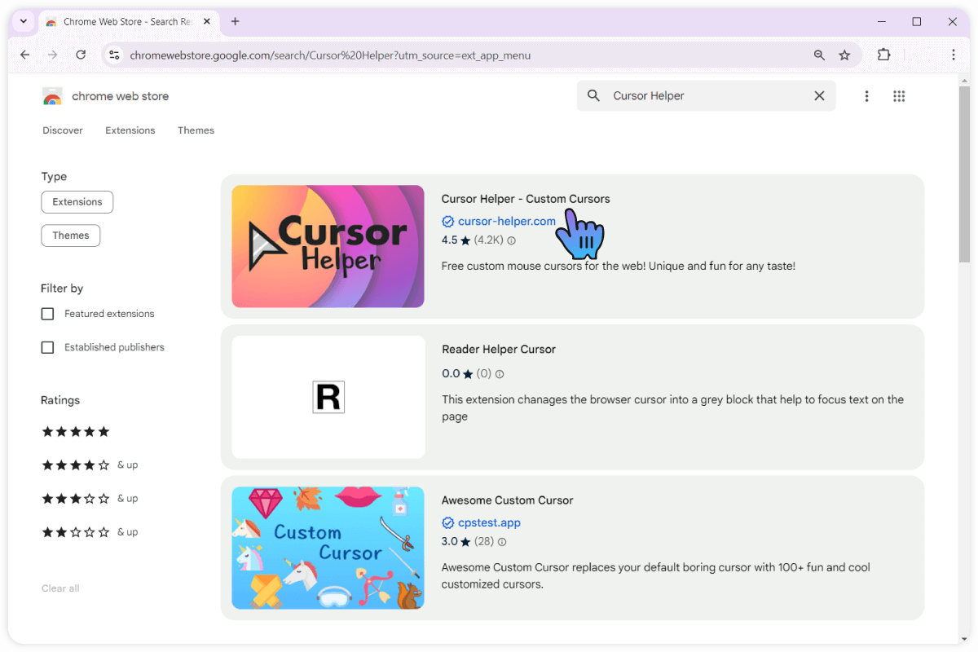Screen dimensions: 978x652
Task: Check the Established publishers filter
Action: pyautogui.click(x=47, y=347)
